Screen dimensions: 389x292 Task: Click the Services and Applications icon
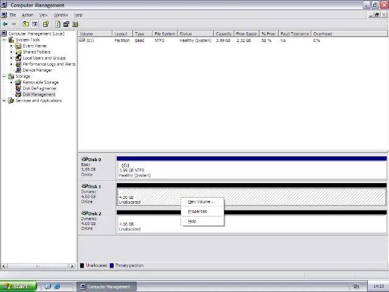click(x=11, y=100)
